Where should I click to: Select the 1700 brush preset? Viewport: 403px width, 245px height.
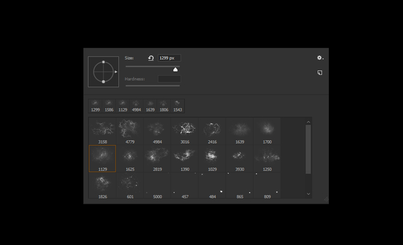[267, 131]
